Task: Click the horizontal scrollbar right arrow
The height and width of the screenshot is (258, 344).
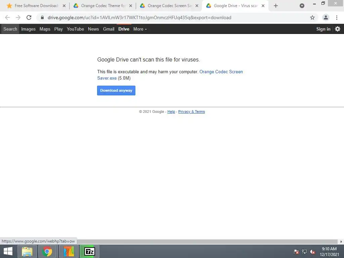Action: click(341, 242)
